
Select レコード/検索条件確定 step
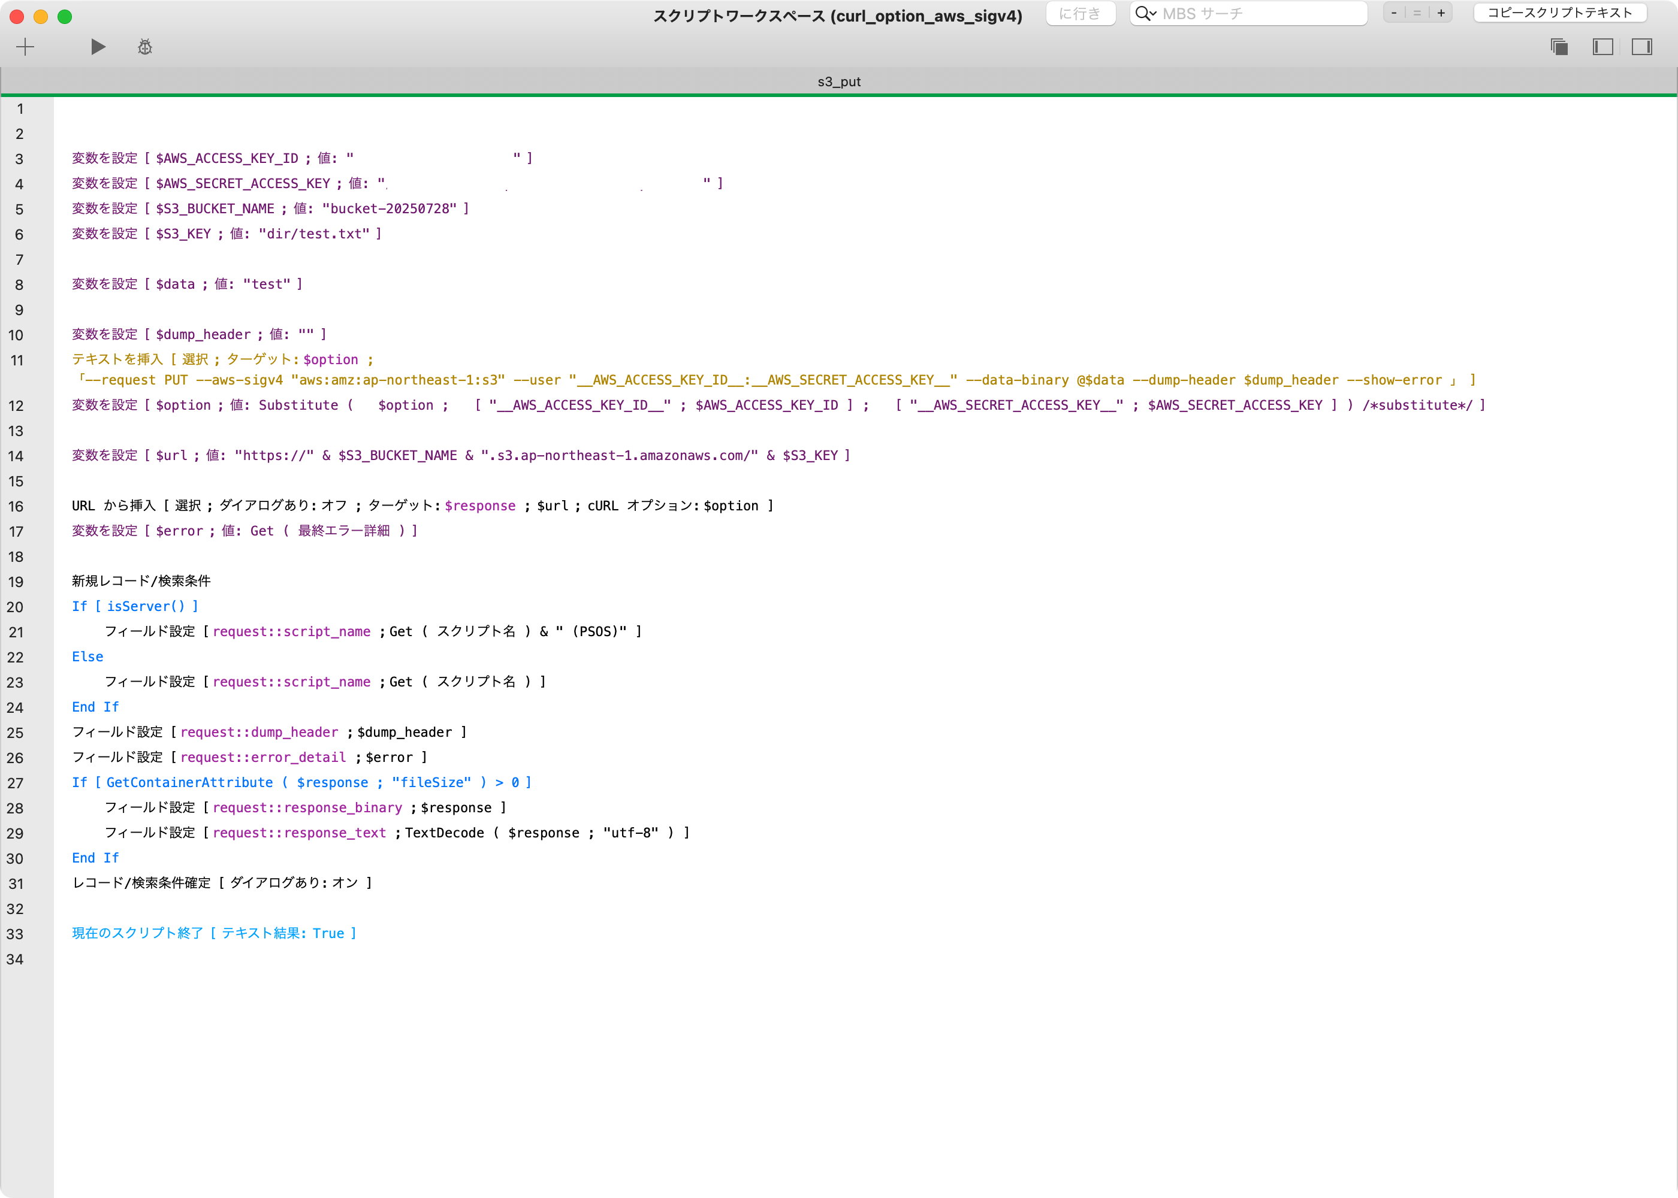click(x=222, y=883)
